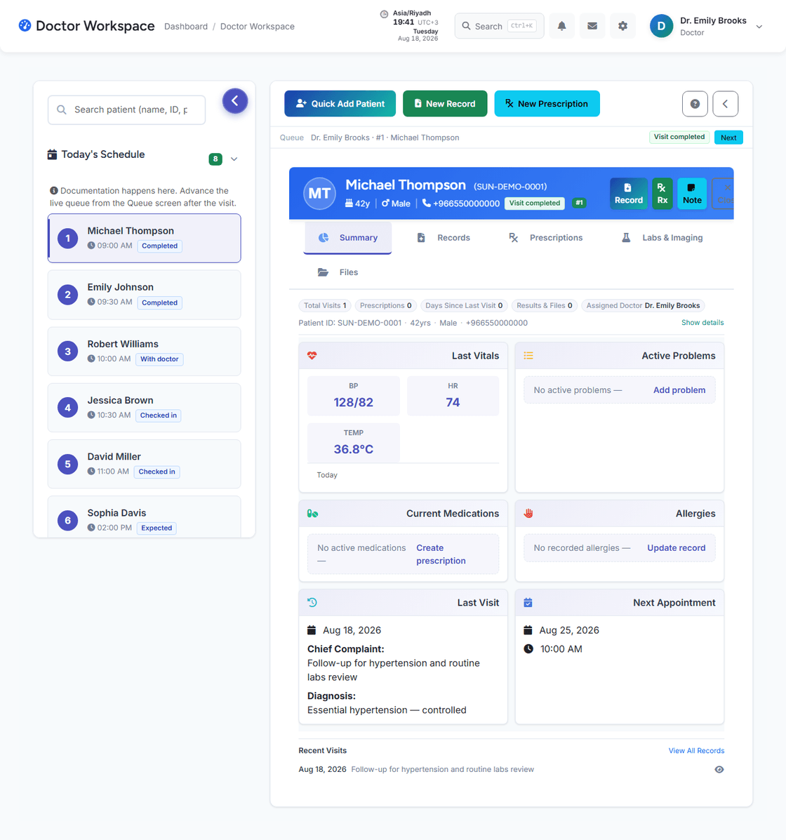Screen dimensions: 786x840
Task: Click the hand icon in Allergies
Action: click(x=528, y=513)
